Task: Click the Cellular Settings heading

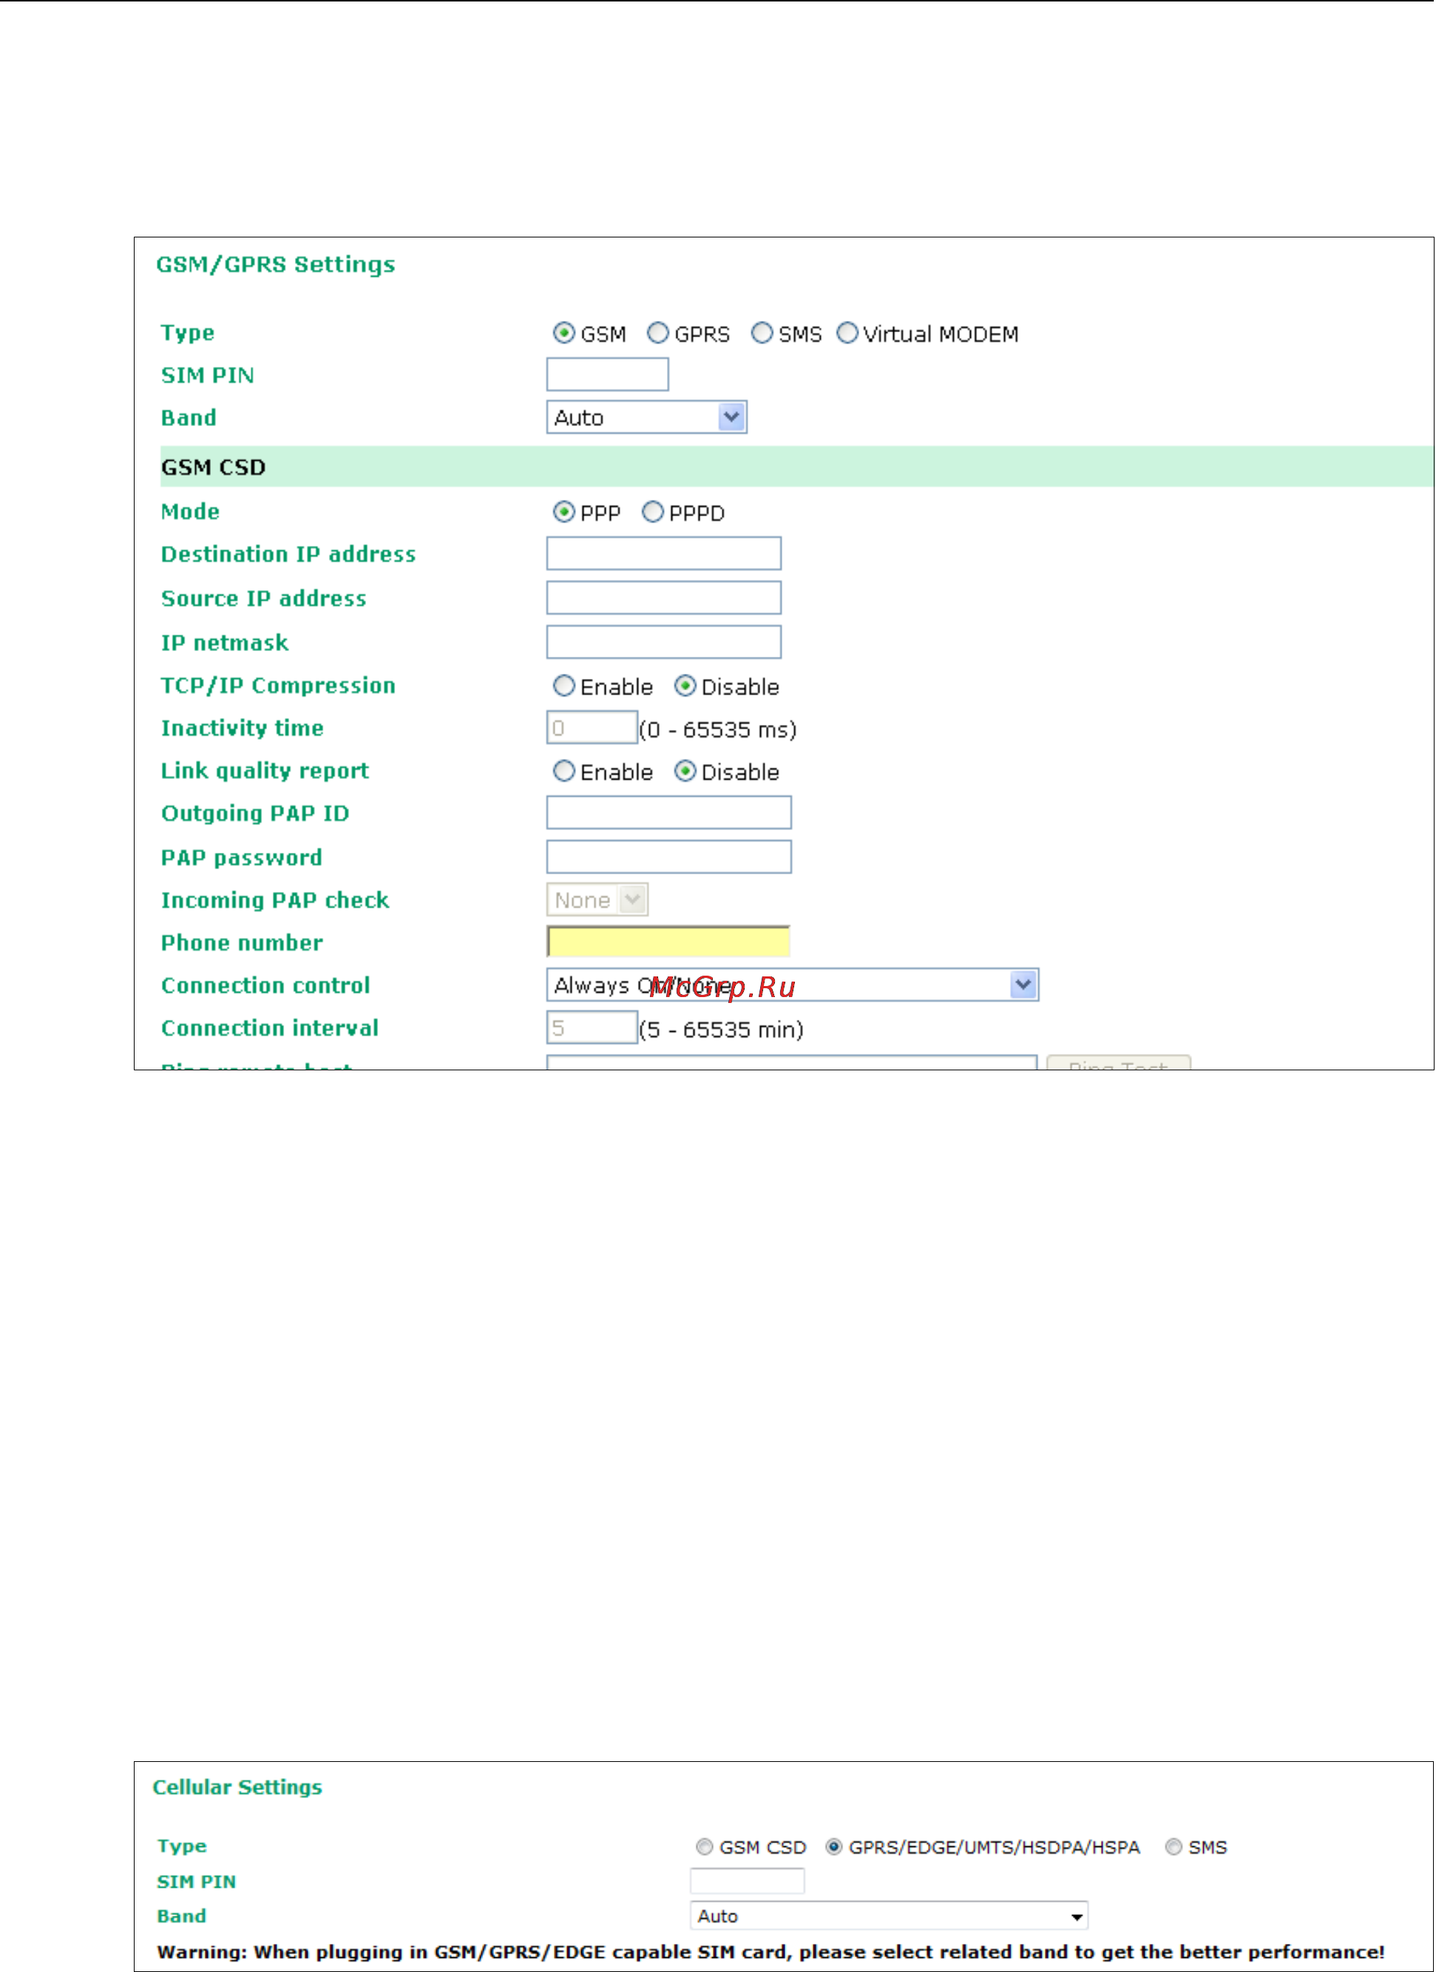Action: pyautogui.click(x=237, y=1787)
